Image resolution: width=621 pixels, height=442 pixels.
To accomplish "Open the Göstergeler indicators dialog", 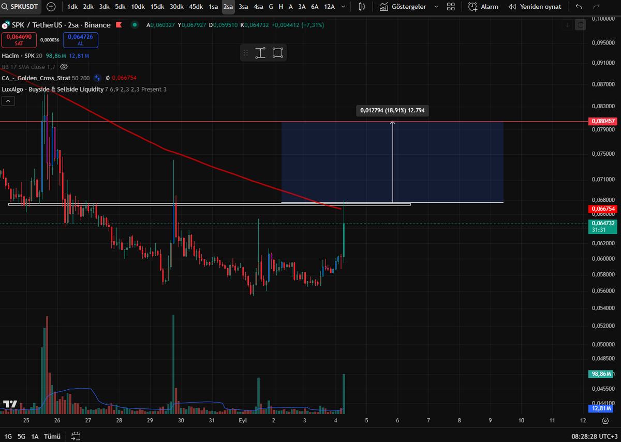I will pos(402,7).
